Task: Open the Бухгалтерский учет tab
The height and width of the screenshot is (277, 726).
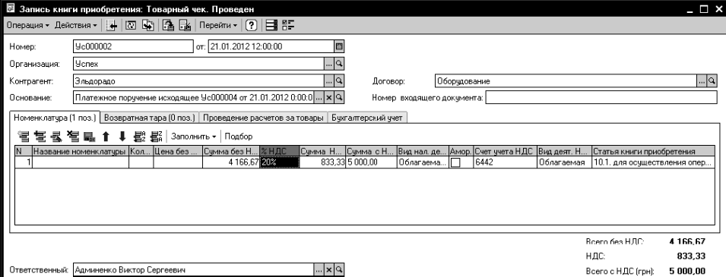Action: (x=368, y=118)
